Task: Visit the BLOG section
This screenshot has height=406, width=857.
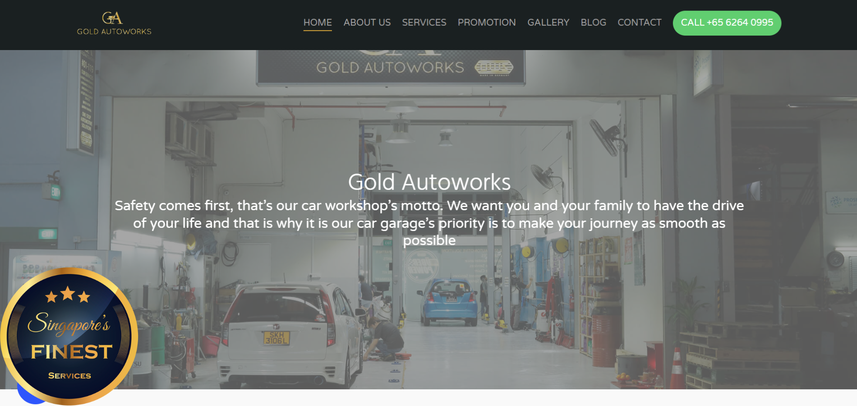Action: [x=594, y=23]
